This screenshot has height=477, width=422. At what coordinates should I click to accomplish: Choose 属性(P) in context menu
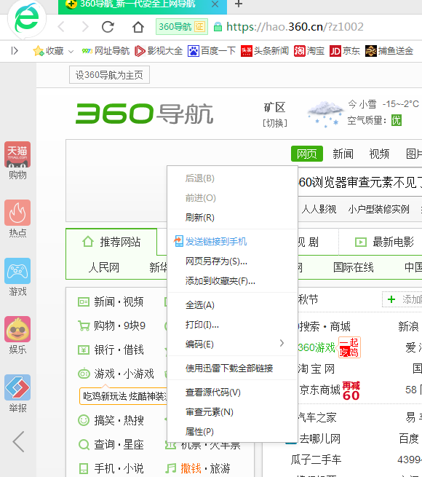tap(232, 431)
